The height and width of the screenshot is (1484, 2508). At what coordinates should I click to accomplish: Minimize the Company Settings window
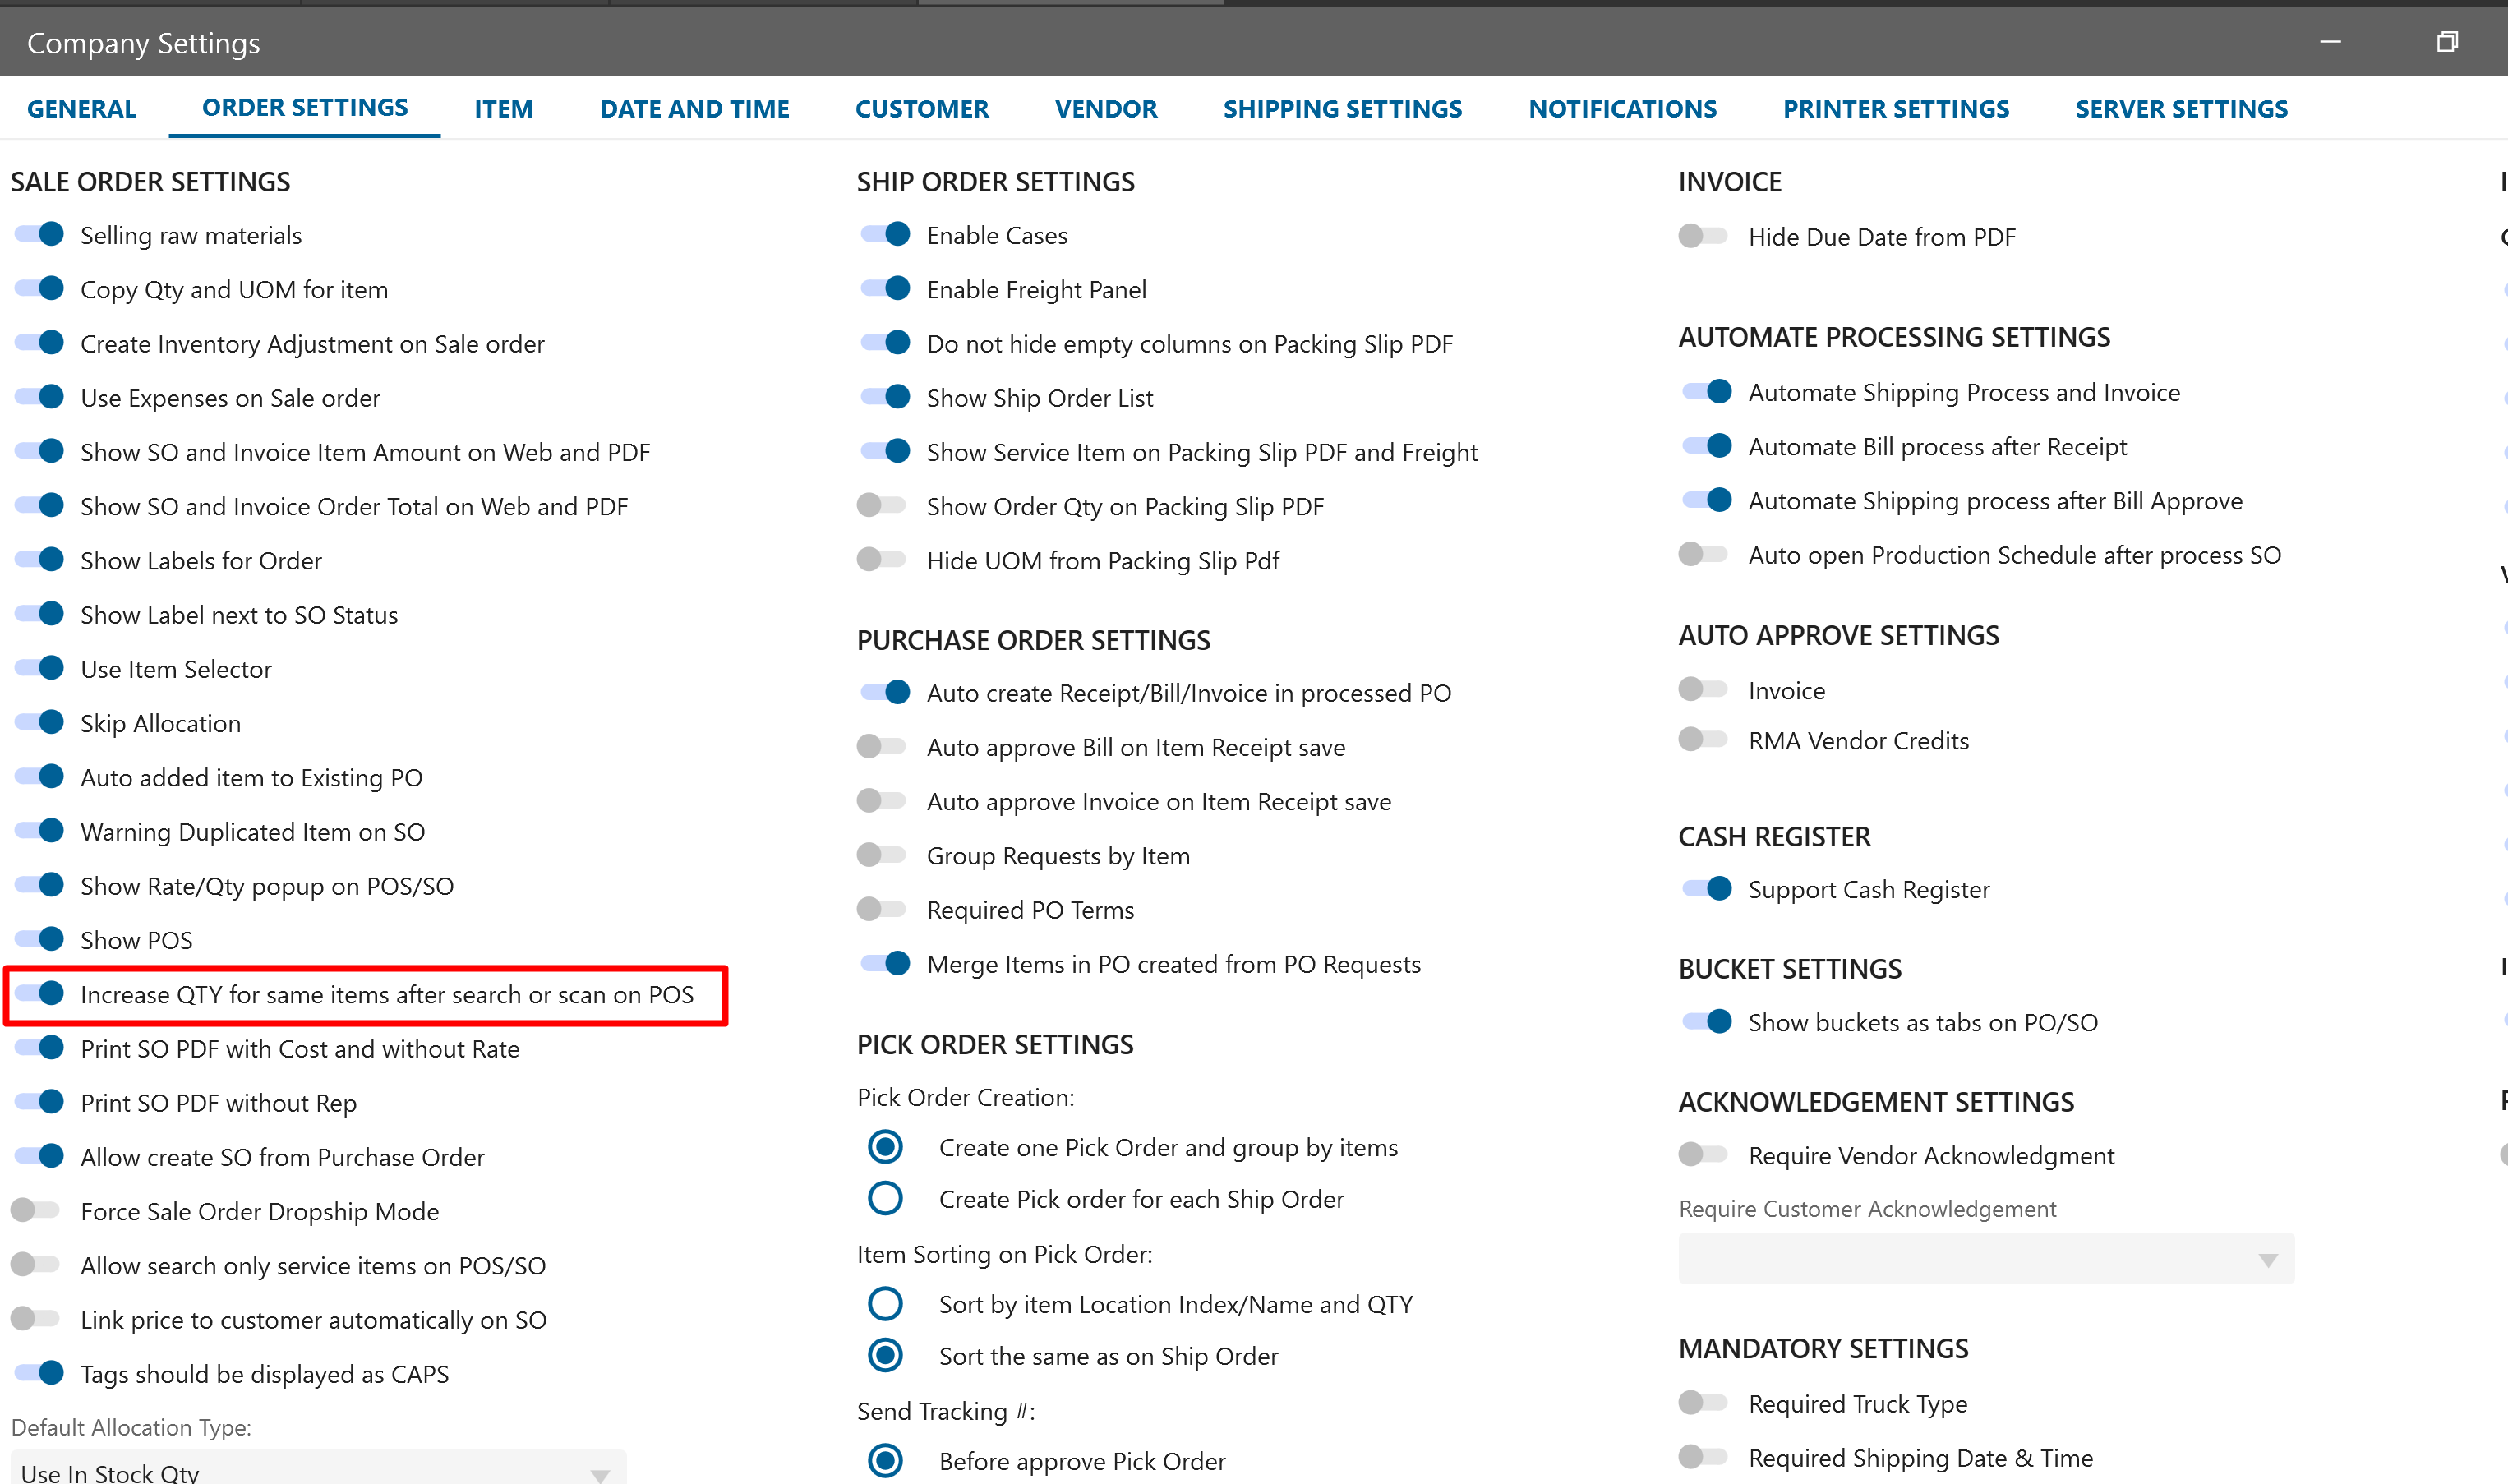(2330, 42)
